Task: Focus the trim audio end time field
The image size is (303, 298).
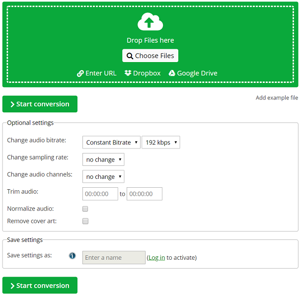Action: (145, 194)
